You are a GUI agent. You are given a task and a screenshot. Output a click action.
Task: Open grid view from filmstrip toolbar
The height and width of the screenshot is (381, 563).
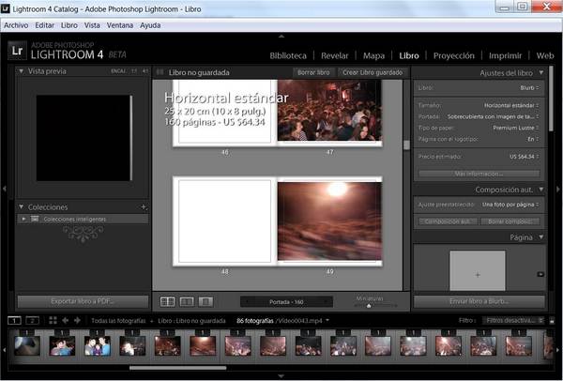click(x=53, y=320)
